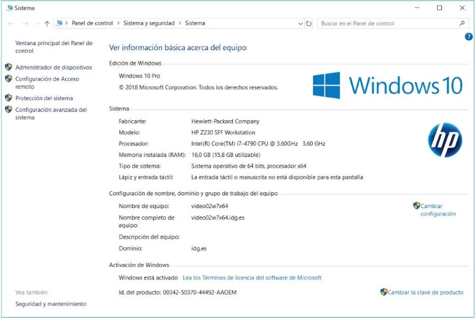Click the full name video02w7x64.idg.es

click(218, 217)
